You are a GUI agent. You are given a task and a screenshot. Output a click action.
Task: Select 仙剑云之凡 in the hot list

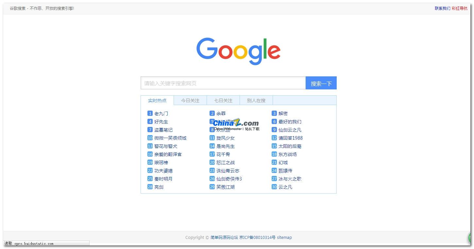point(290,130)
